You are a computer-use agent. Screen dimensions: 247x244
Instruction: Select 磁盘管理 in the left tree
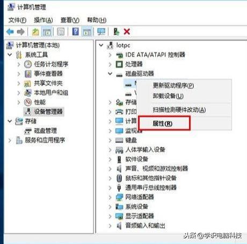click(x=46, y=131)
